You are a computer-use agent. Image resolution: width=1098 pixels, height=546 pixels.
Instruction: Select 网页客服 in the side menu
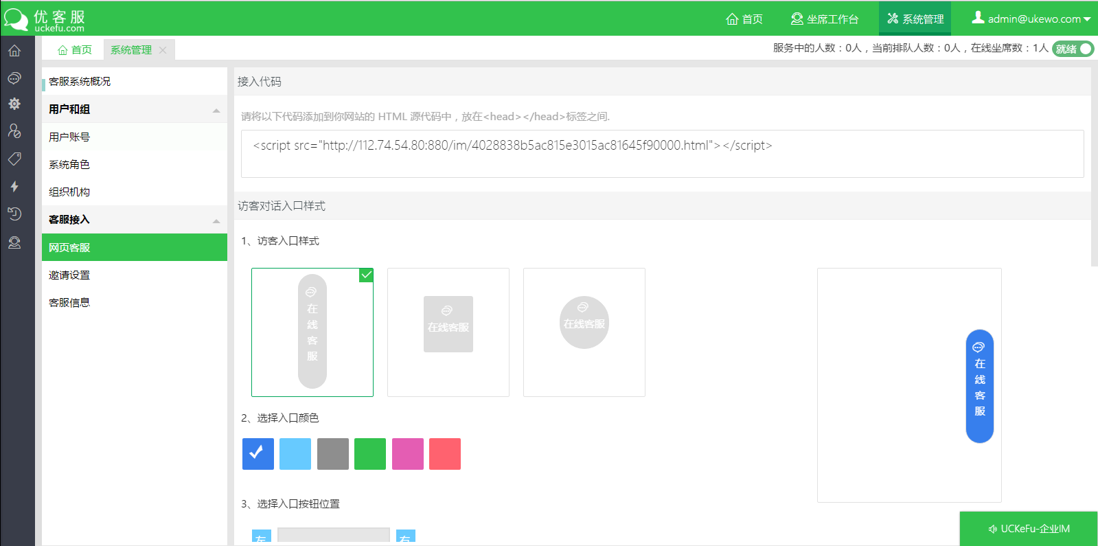pyautogui.click(x=135, y=247)
